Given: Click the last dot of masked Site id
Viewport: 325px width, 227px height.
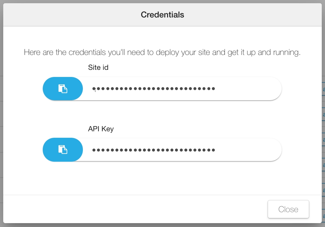Looking at the screenshot, I should (x=213, y=89).
